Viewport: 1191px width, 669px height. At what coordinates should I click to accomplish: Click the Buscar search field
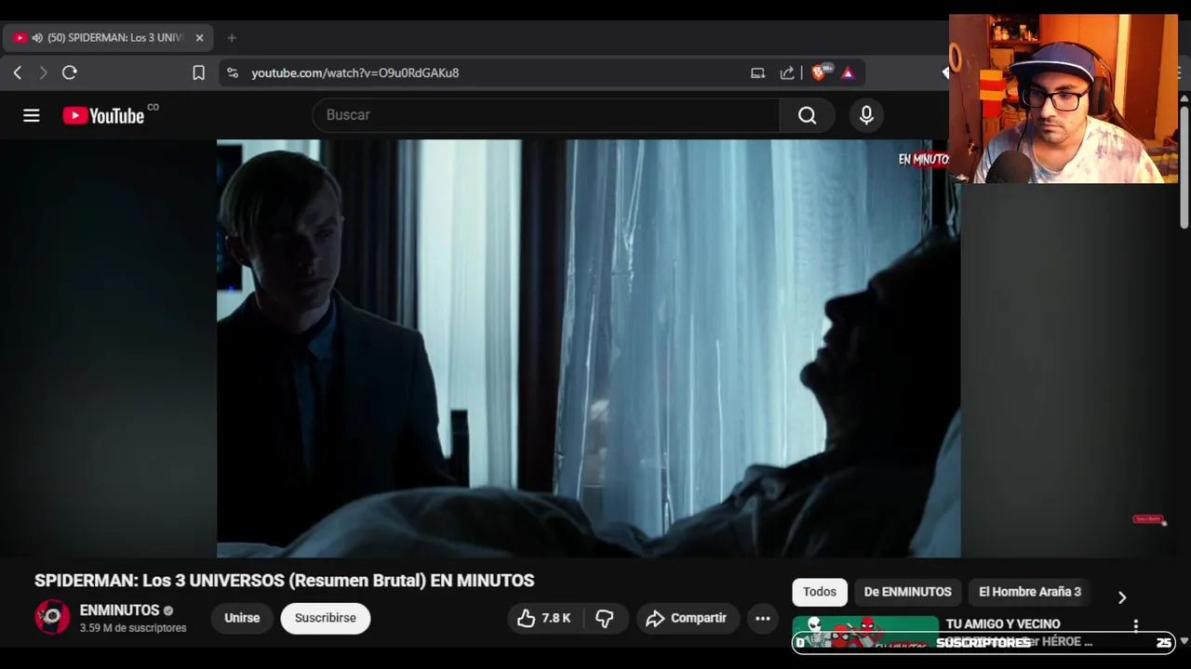546,115
